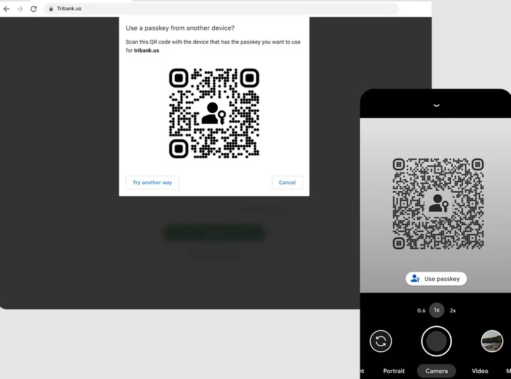This screenshot has width=511, height=379.
Task: Collapse phone camera with down chevron
Action: [x=436, y=106]
